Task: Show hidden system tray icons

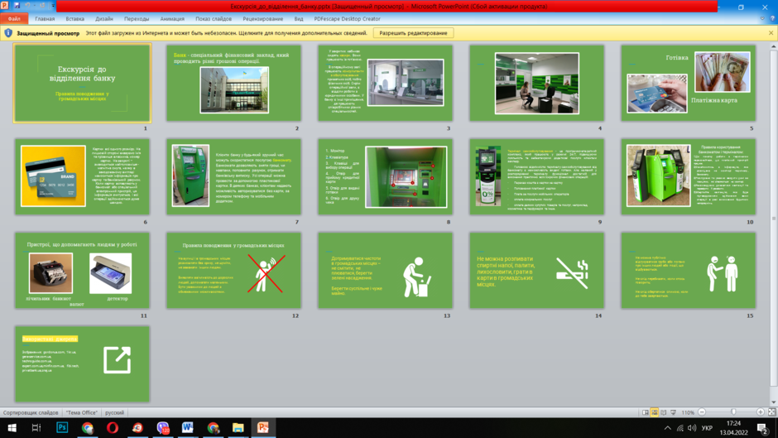Action: pyautogui.click(x=668, y=427)
